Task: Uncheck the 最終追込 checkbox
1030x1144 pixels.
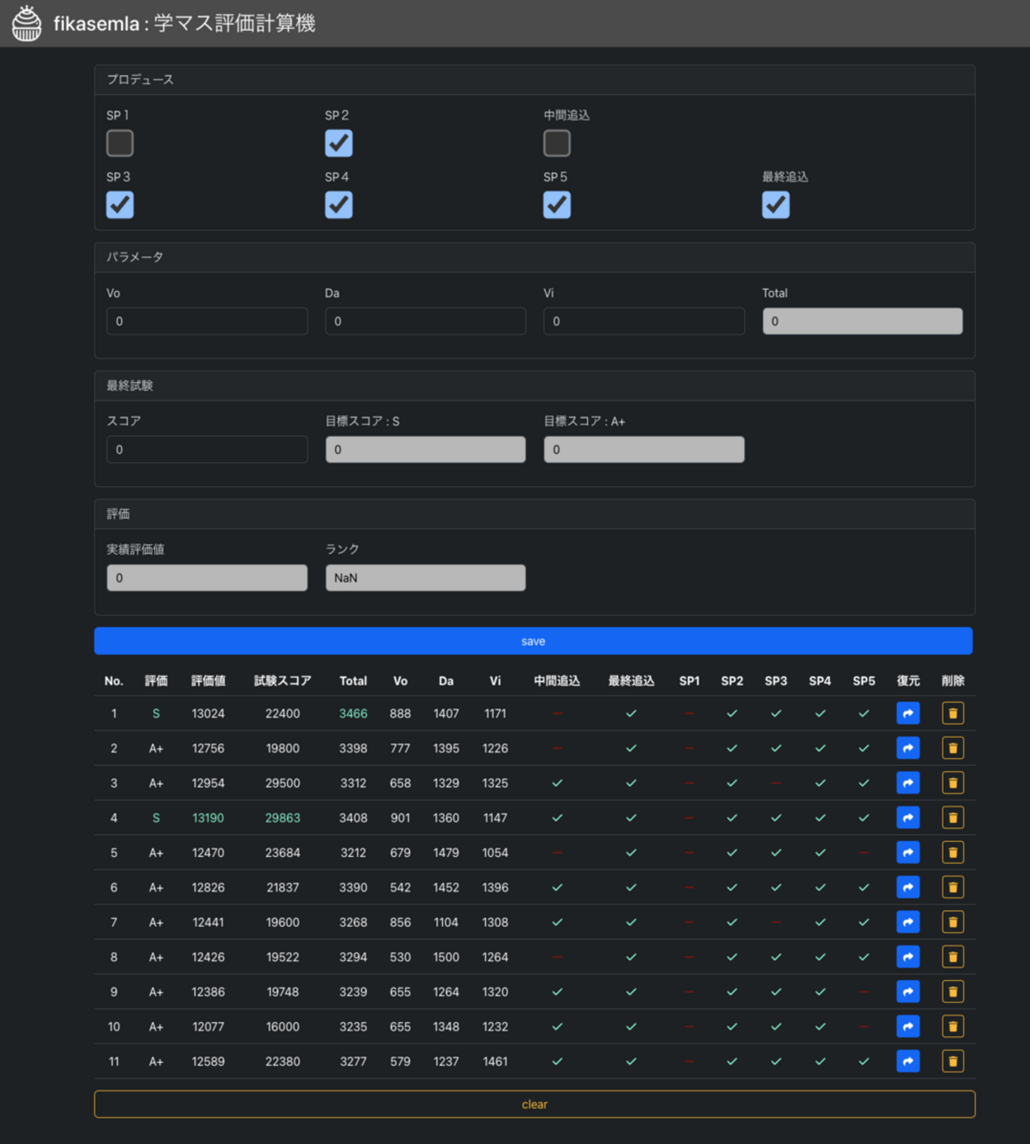Action: 775,205
